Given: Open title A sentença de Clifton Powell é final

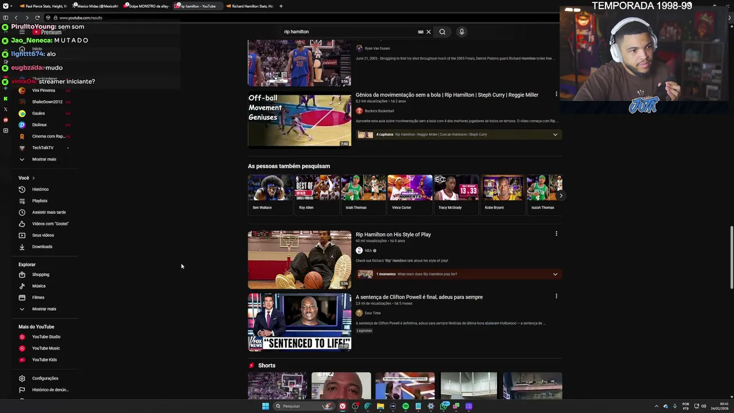Looking at the screenshot, I should tap(419, 297).
